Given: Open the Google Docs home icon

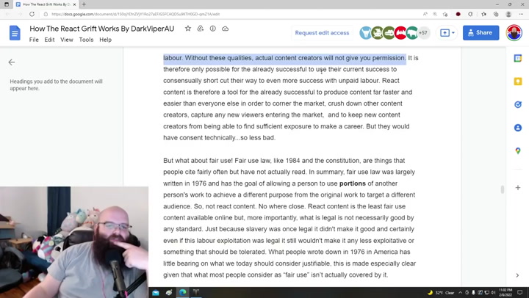Looking at the screenshot, I should tap(15, 33).
